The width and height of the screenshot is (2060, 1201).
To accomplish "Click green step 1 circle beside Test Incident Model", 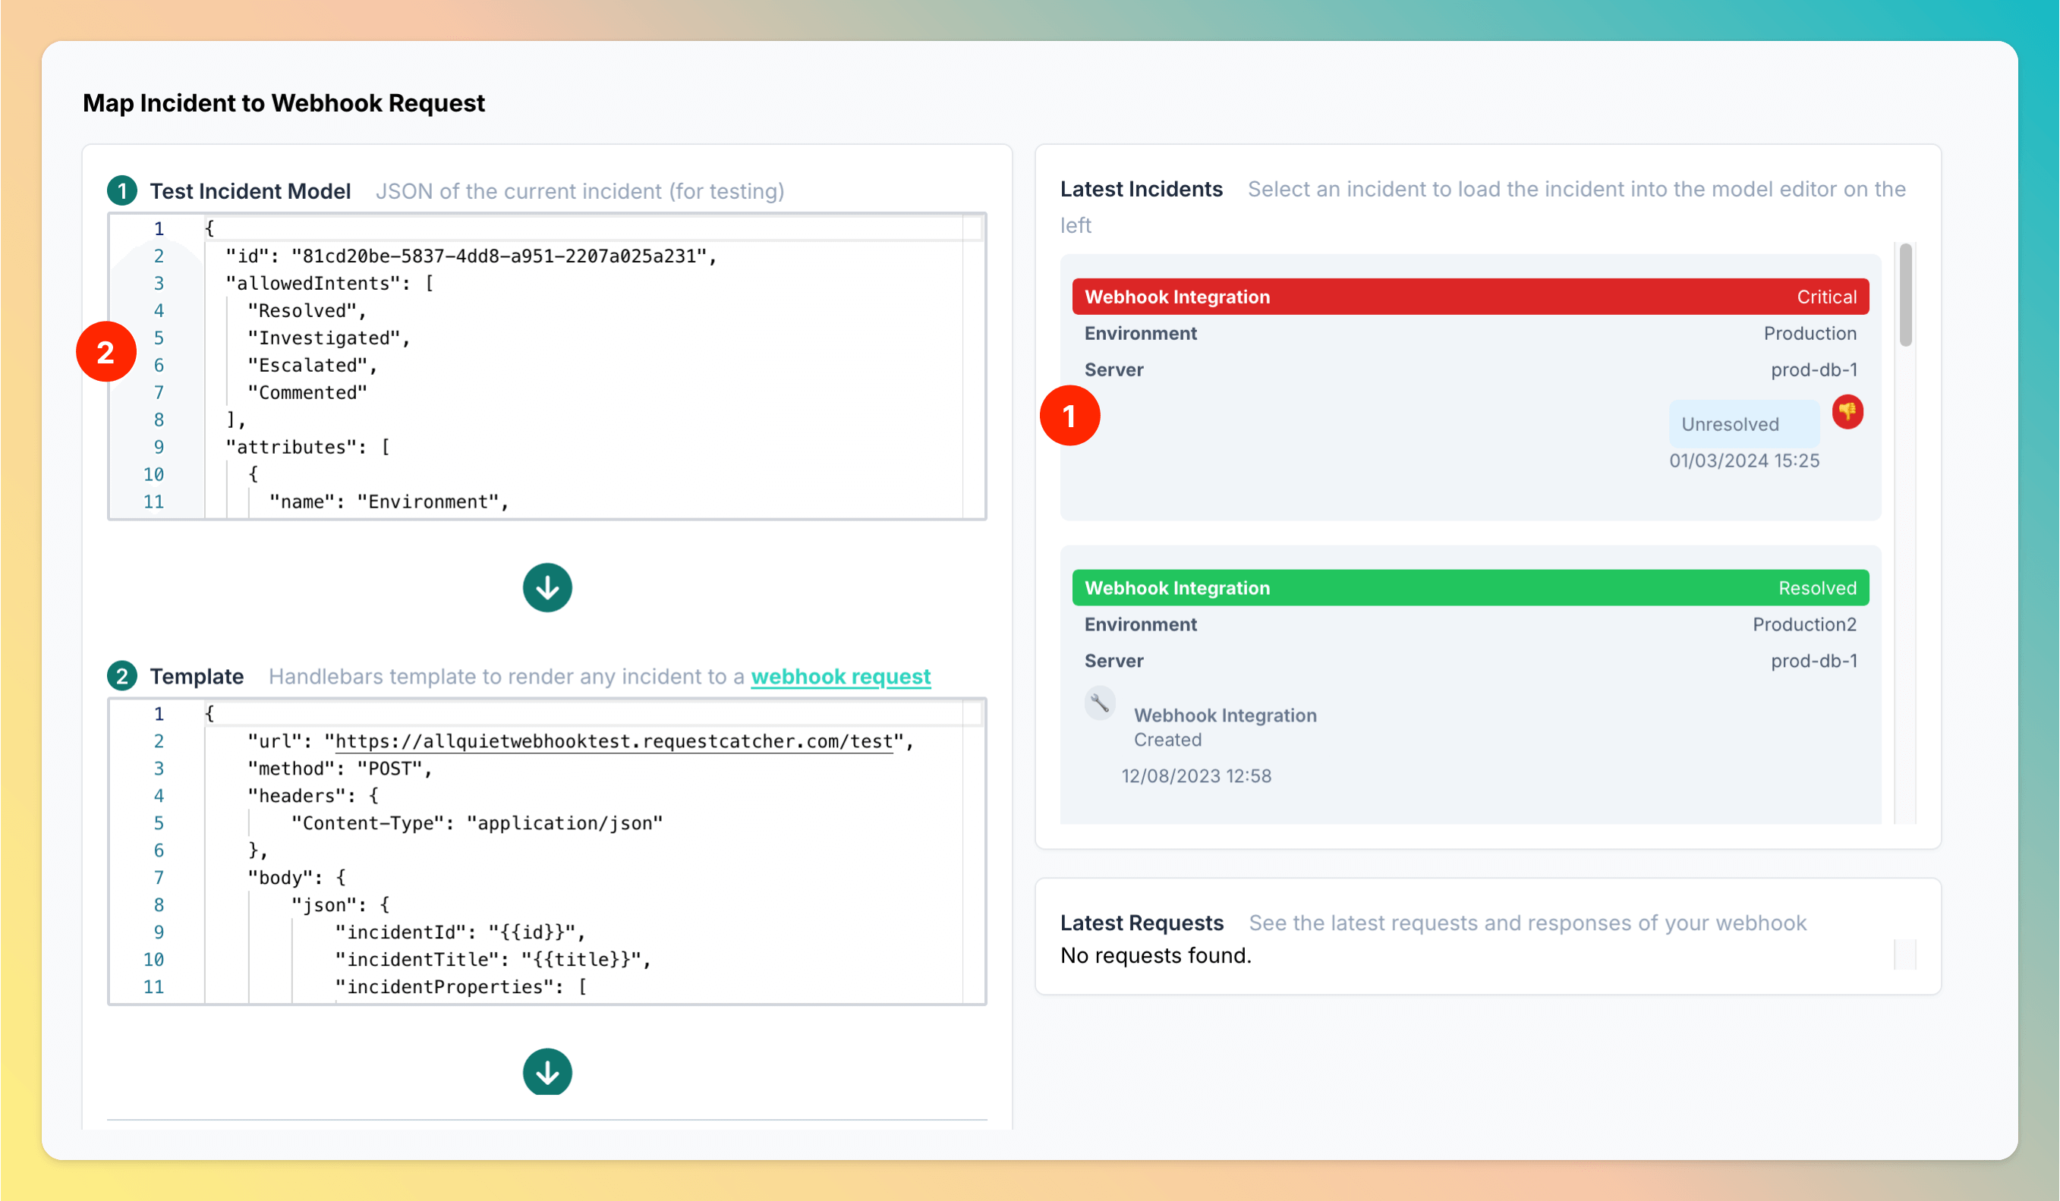I will click(x=123, y=191).
